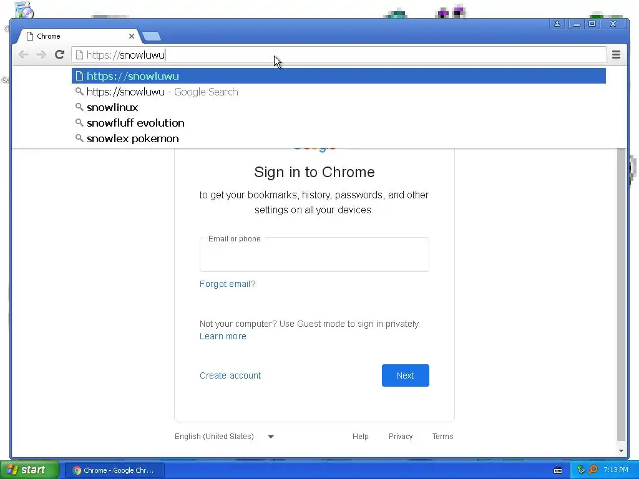Image resolution: width=639 pixels, height=479 pixels.
Task: Click the browser Forward arrow
Action: click(x=41, y=55)
